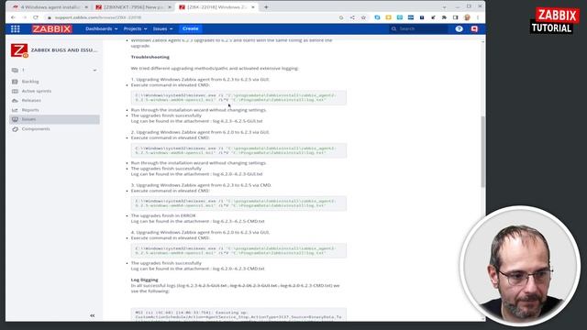587x330 pixels.
Task: Select the active ZBX-22018 browser tab
Action: pyautogui.click(x=216, y=7)
